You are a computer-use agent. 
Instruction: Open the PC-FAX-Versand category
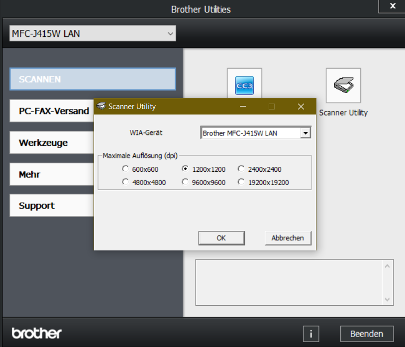click(x=52, y=111)
